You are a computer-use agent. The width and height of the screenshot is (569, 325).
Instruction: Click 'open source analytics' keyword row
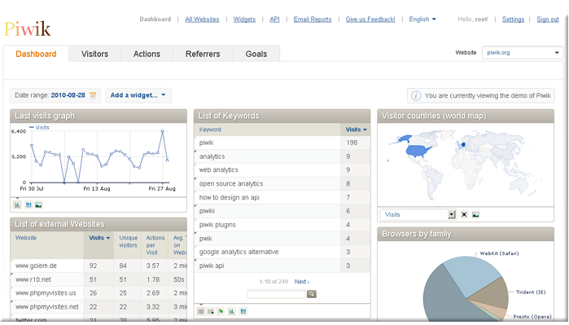point(282,184)
